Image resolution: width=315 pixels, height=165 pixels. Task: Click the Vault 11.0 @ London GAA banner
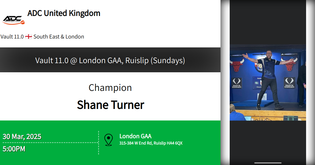pyautogui.click(x=110, y=60)
